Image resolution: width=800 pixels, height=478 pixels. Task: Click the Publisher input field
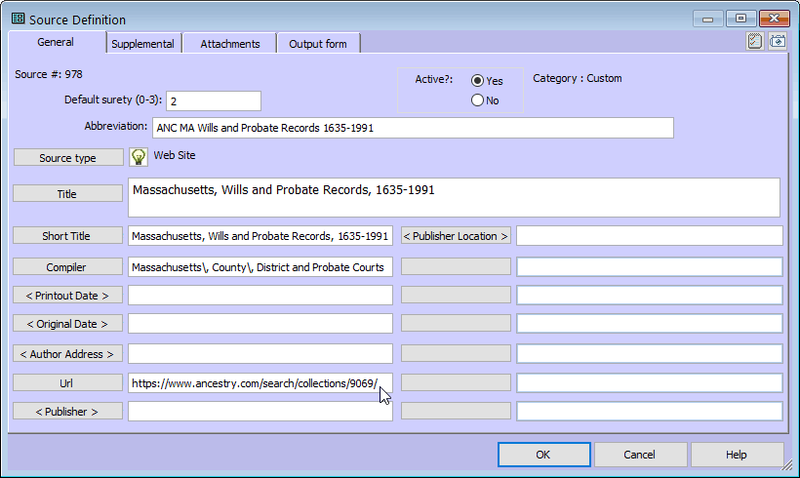click(x=260, y=411)
